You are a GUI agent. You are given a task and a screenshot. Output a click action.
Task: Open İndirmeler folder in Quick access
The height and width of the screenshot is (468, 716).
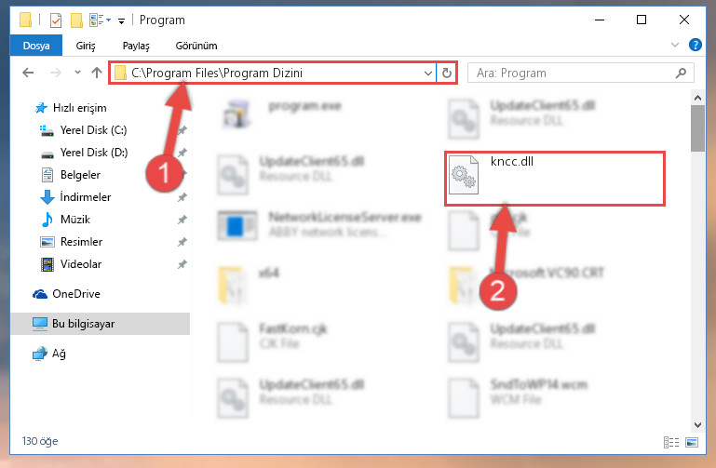(86, 197)
